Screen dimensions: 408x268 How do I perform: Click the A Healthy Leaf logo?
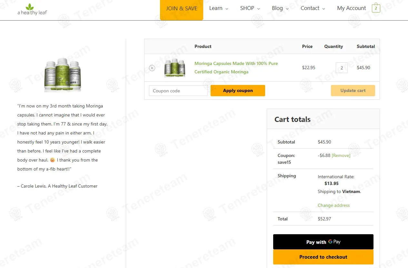pyautogui.click(x=32, y=10)
